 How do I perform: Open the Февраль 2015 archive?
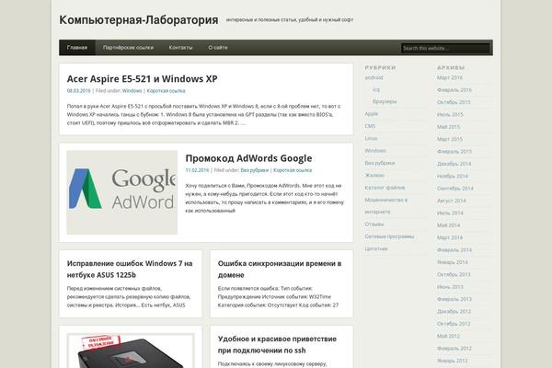pyautogui.click(x=454, y=152)
